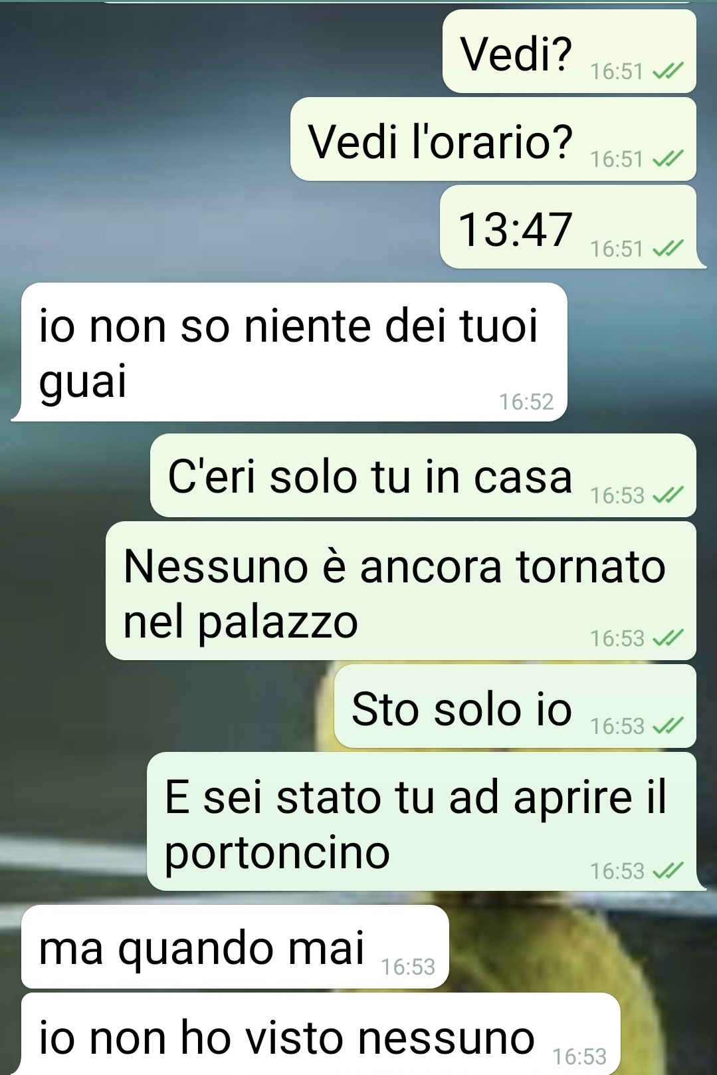Tap read checkmarks beside '13:47' message
This screenshot has width=717, height=1075.
(x=668, y=249)
